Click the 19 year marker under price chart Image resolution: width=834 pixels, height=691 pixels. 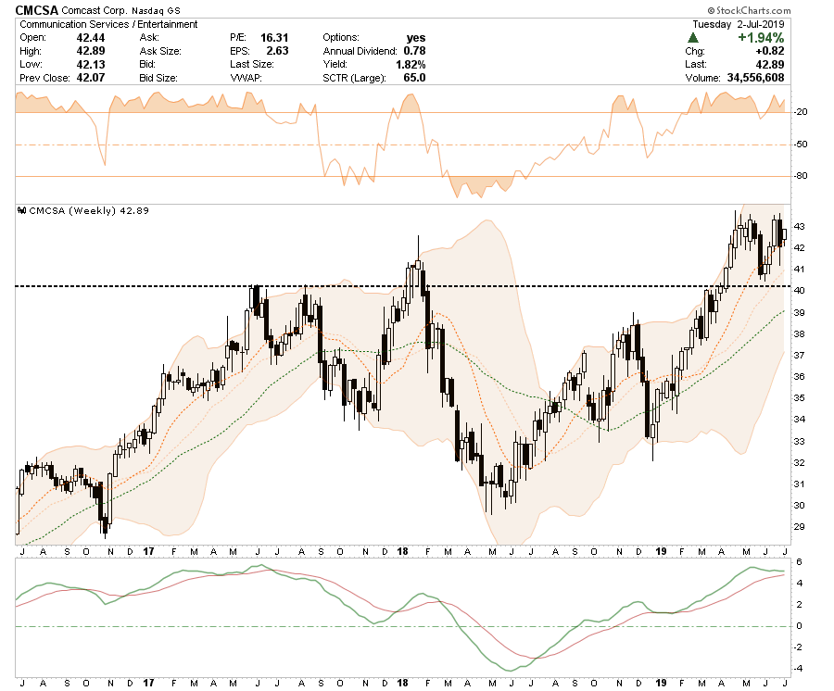661,551
